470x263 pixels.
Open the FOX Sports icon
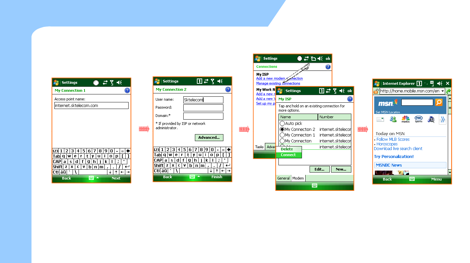[x=419, y=120]
